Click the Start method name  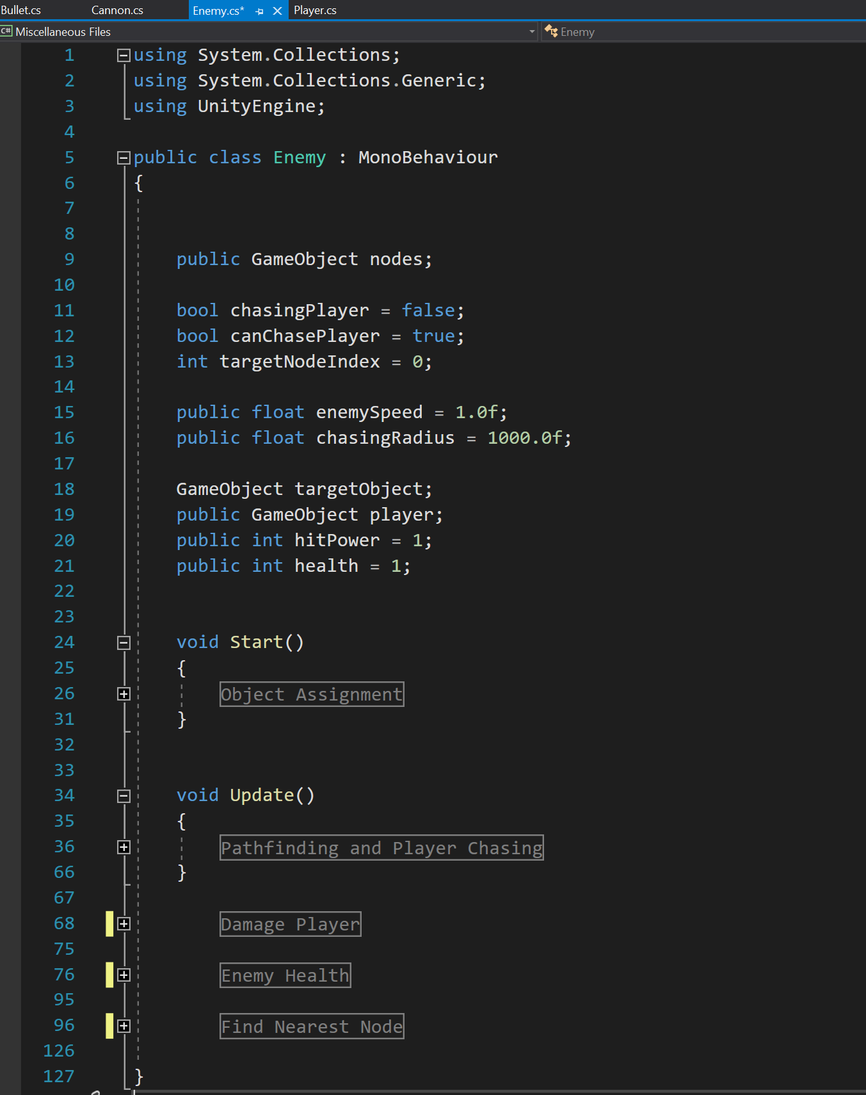click(x=257, y=642)
